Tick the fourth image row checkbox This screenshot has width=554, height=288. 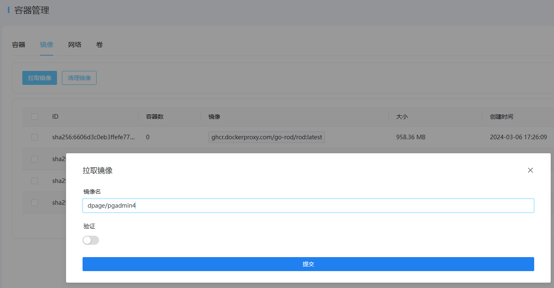35,203
